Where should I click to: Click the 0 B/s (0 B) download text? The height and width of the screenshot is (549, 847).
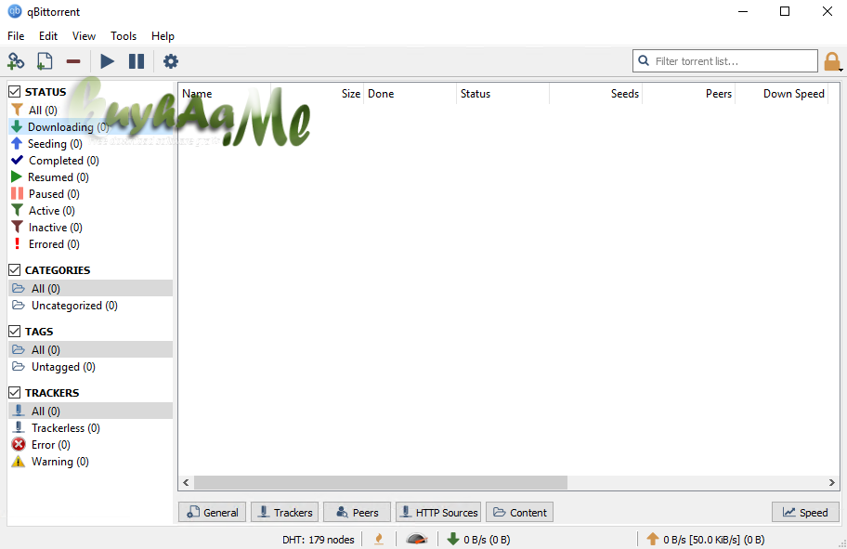(487, 540)
